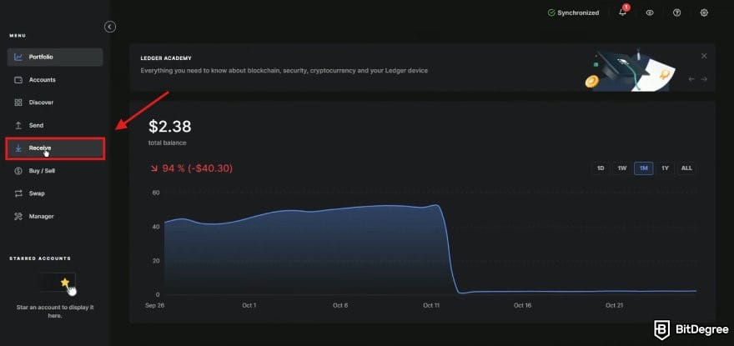
Task: Open the help question mark icon
Action: (677, 13)
